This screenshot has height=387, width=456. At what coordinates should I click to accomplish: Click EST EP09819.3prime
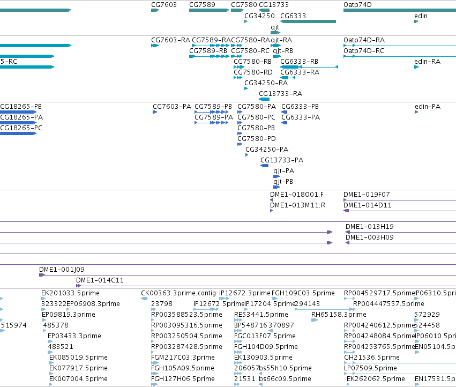click(69, 315)
